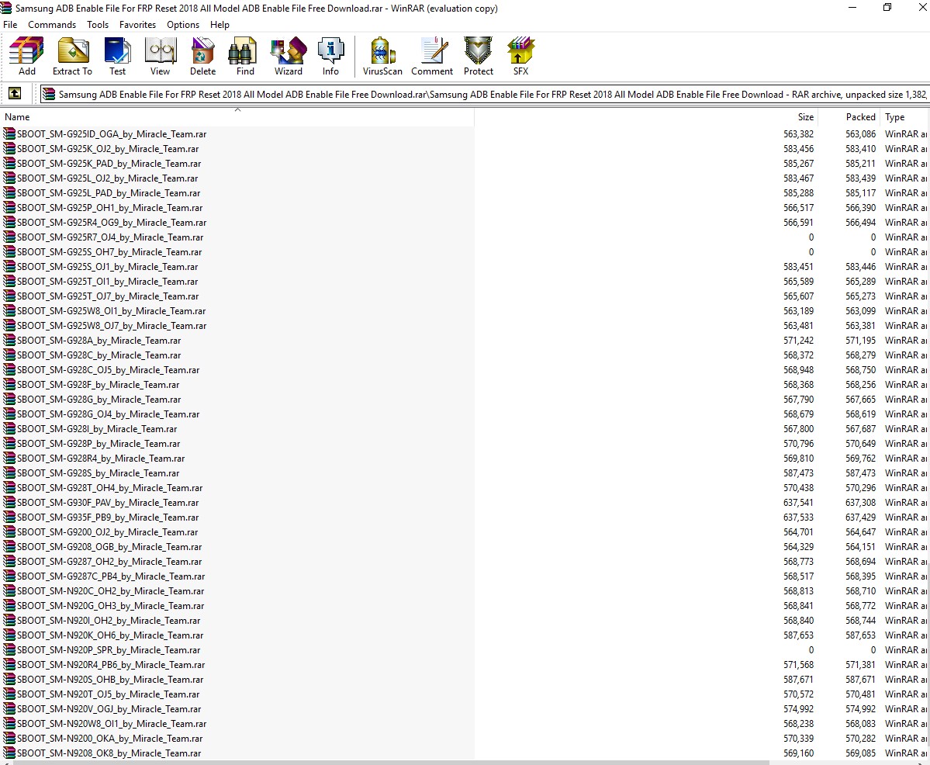Run the Test archive tool
Viewport: 930px width, 765px height.
pos(117,57)
